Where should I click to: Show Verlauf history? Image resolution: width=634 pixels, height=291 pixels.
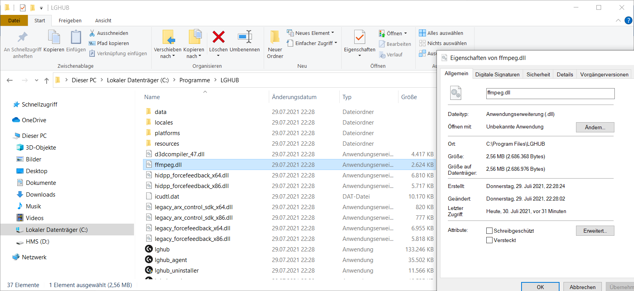coord(391,55)
